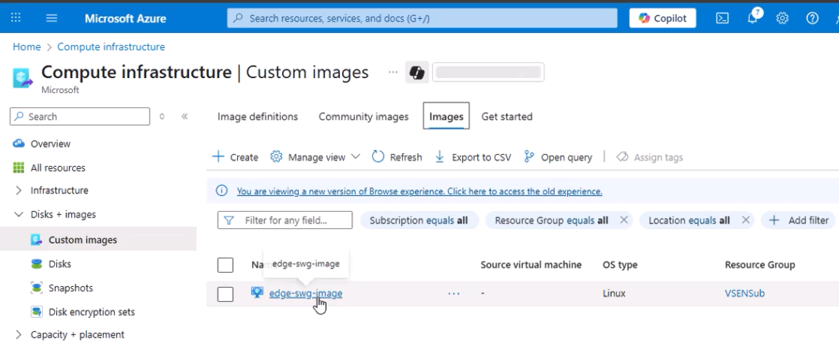
Task: Open the Subscription equals all filter
Action: [x=419, y=220]
